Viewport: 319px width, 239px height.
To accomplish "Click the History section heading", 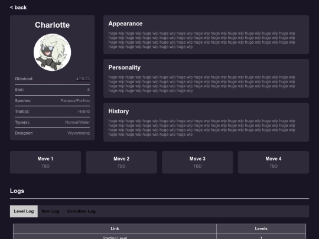I will pos(119,111).
